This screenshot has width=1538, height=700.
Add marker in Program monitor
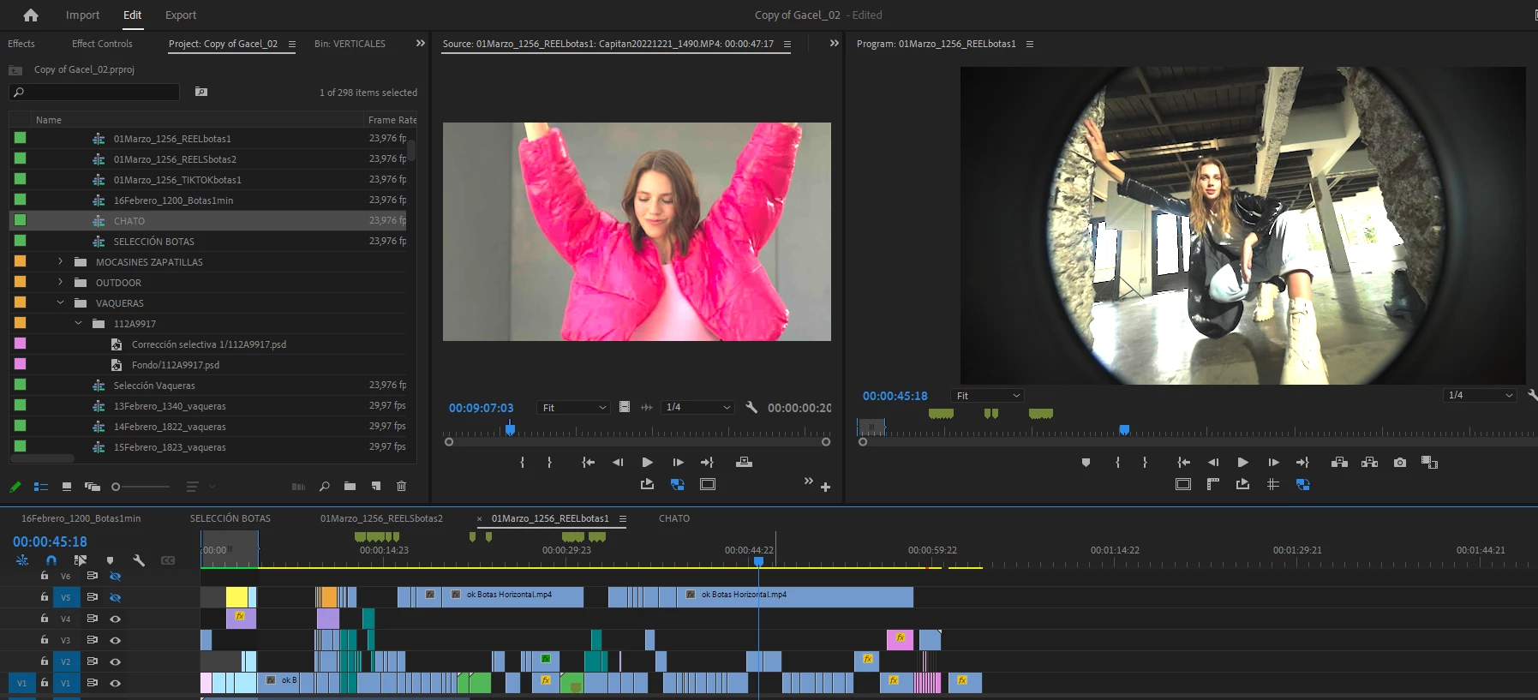point(1086,463)
